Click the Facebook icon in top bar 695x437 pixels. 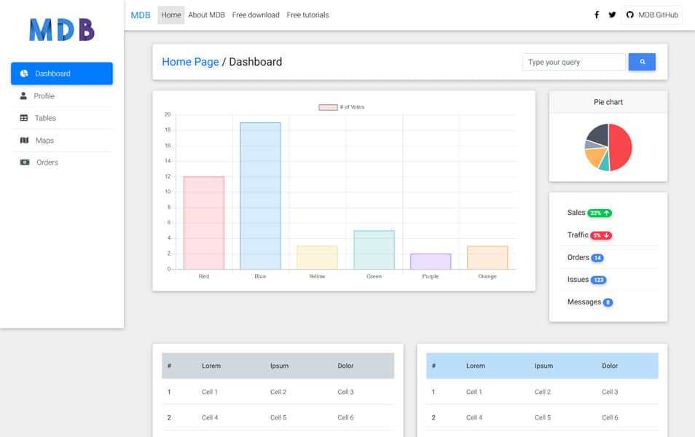tap(596, 14)
